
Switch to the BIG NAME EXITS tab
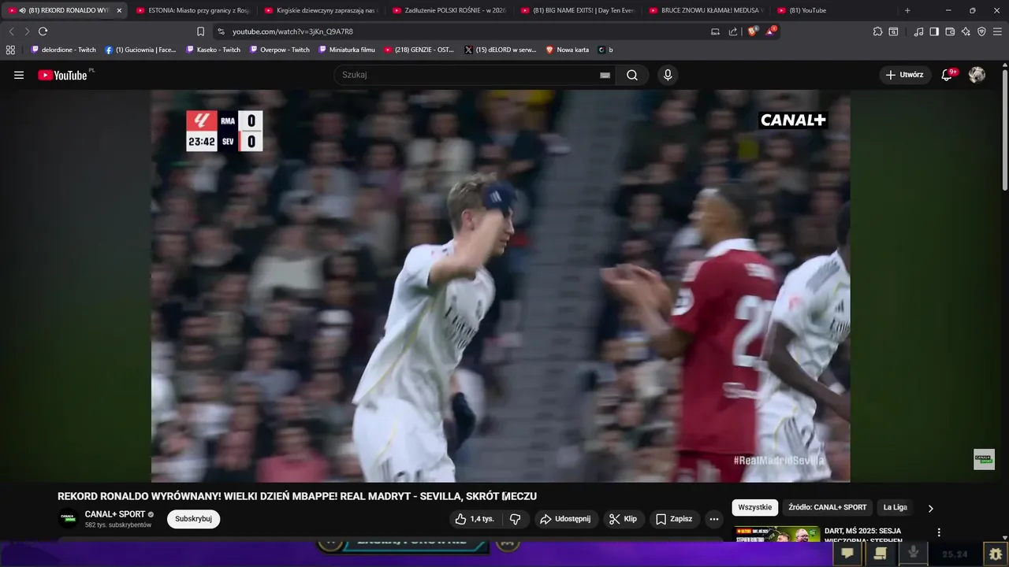coord(578,10)
